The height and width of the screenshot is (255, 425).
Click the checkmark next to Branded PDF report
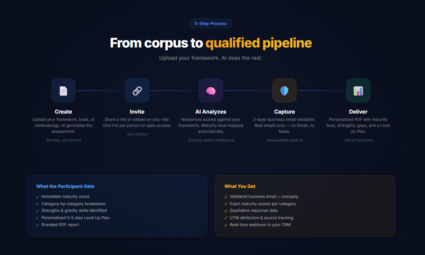(37, 225)
